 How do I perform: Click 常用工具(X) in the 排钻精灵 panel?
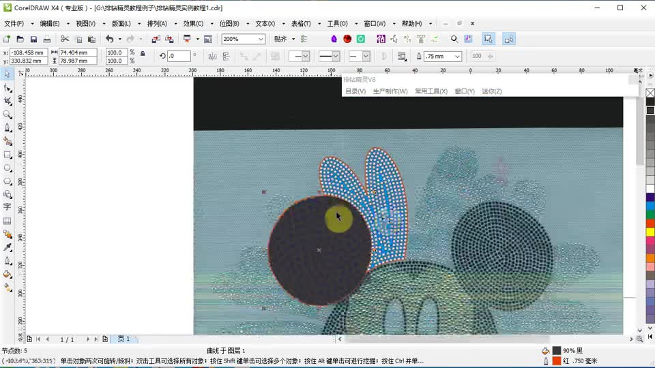click(431, 91)
